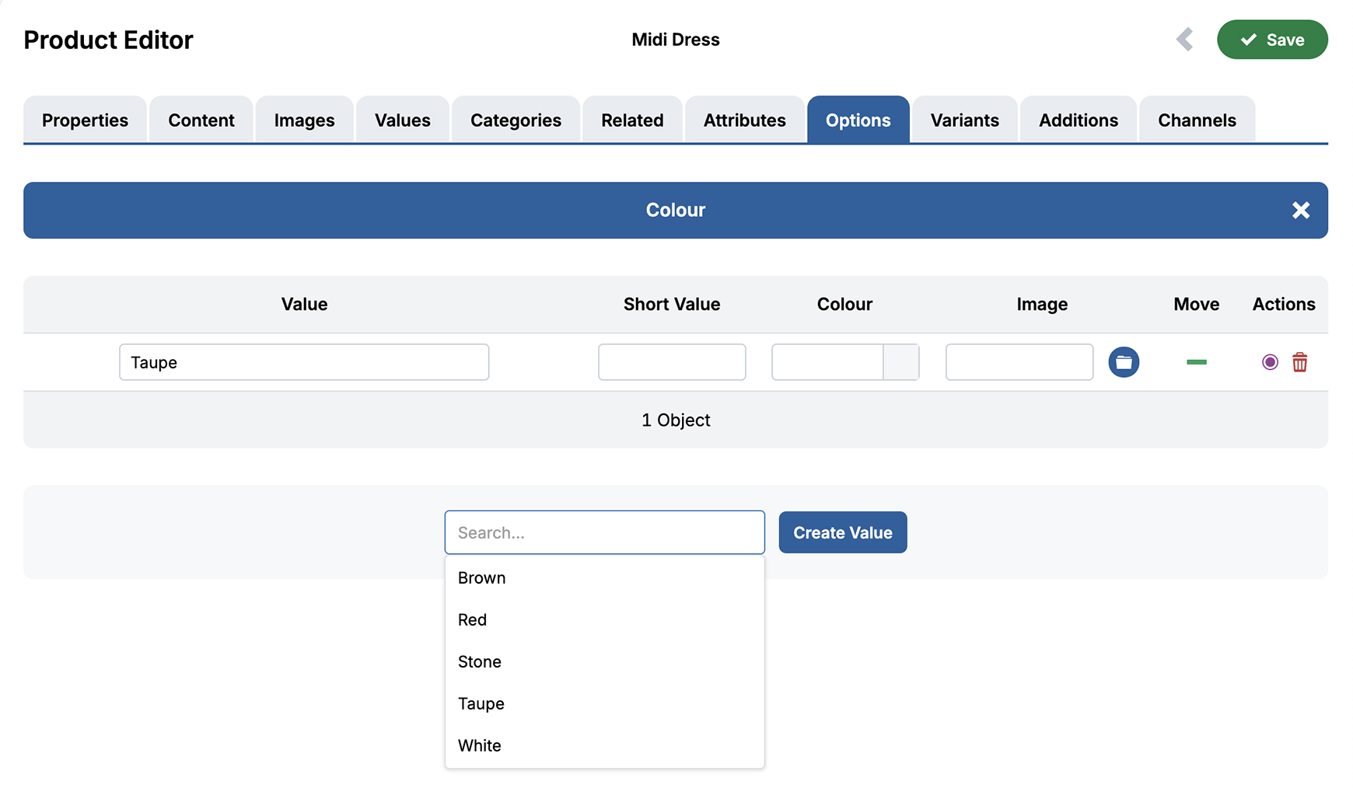The image size is (1353, 792).
Task: Click the green minus Move icon for Taupe
Action: [1196, 362]
